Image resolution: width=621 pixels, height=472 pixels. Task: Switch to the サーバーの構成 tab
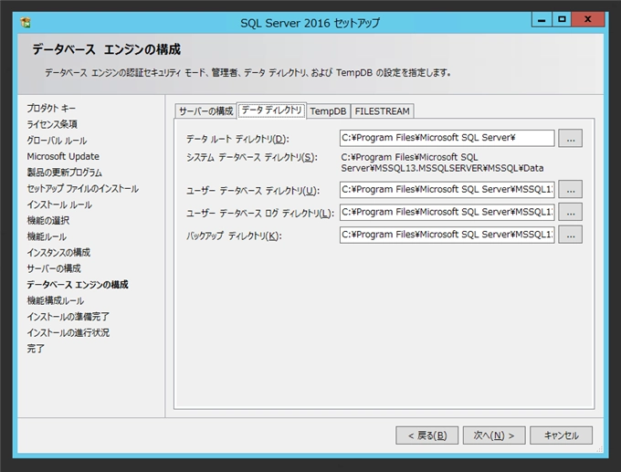coord(206,111)
